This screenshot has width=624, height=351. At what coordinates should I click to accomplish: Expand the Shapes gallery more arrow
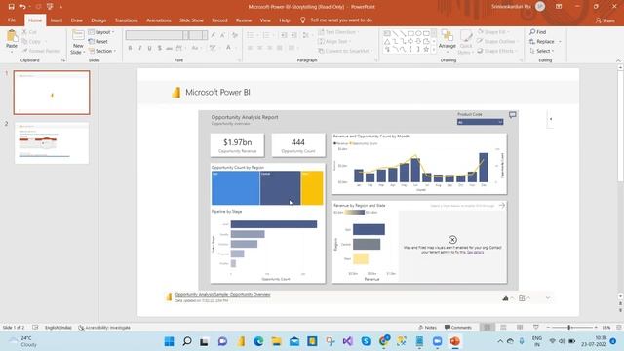(x=434, y=50)
